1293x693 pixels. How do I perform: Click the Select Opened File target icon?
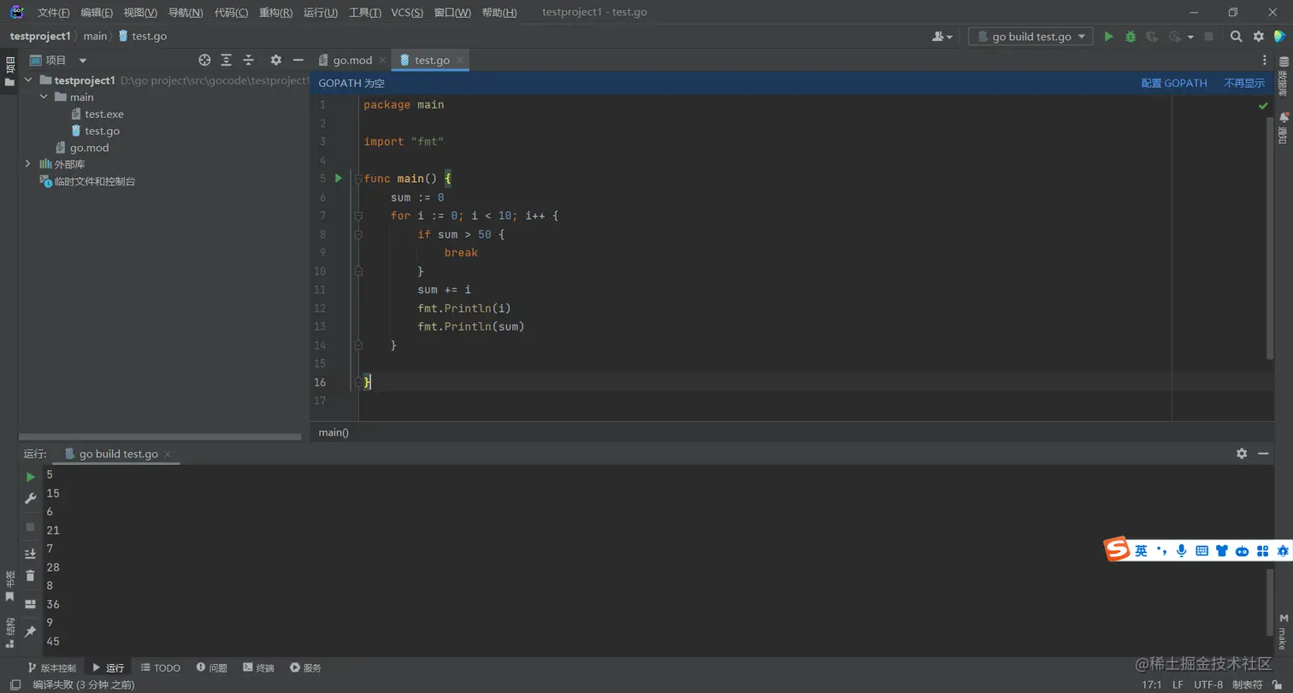pyautogui.click(x=204, y=60)
